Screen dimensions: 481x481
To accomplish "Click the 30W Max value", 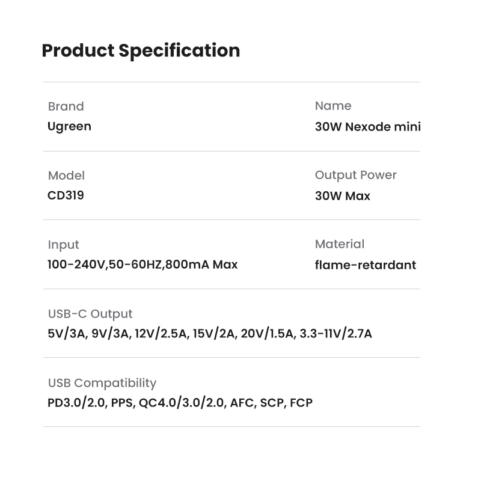I will click(342, 196).
